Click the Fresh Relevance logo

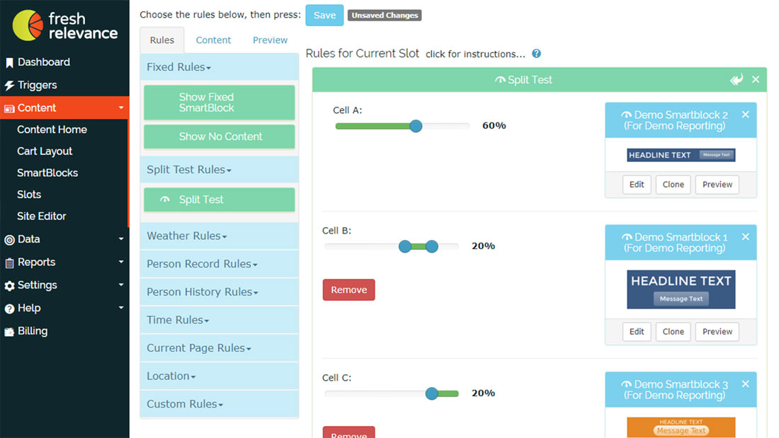(x=64, y=25)
